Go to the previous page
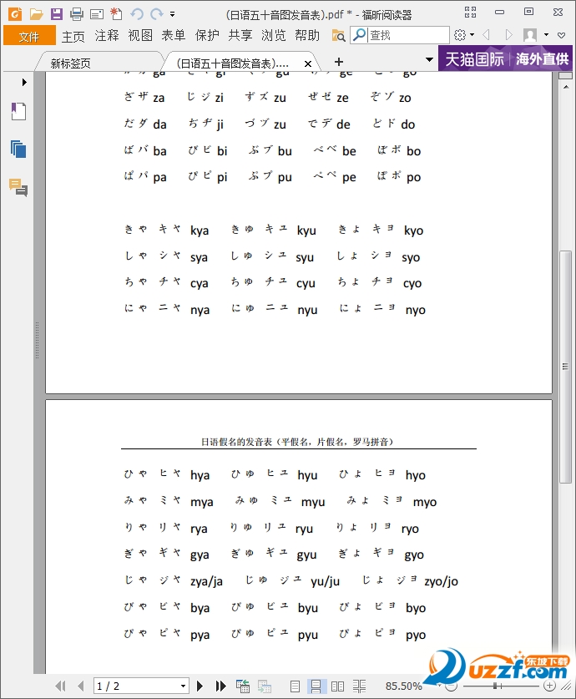The width and height of the screenshot is (576, 699). (x=81, y=686)
